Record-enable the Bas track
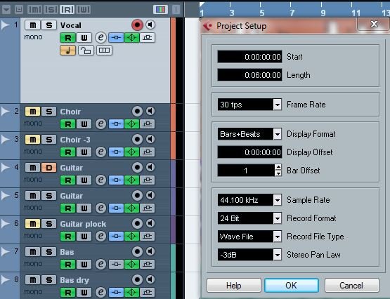Image resolution: width=390 pixels, height=299 pixels. tap(137, 251)
